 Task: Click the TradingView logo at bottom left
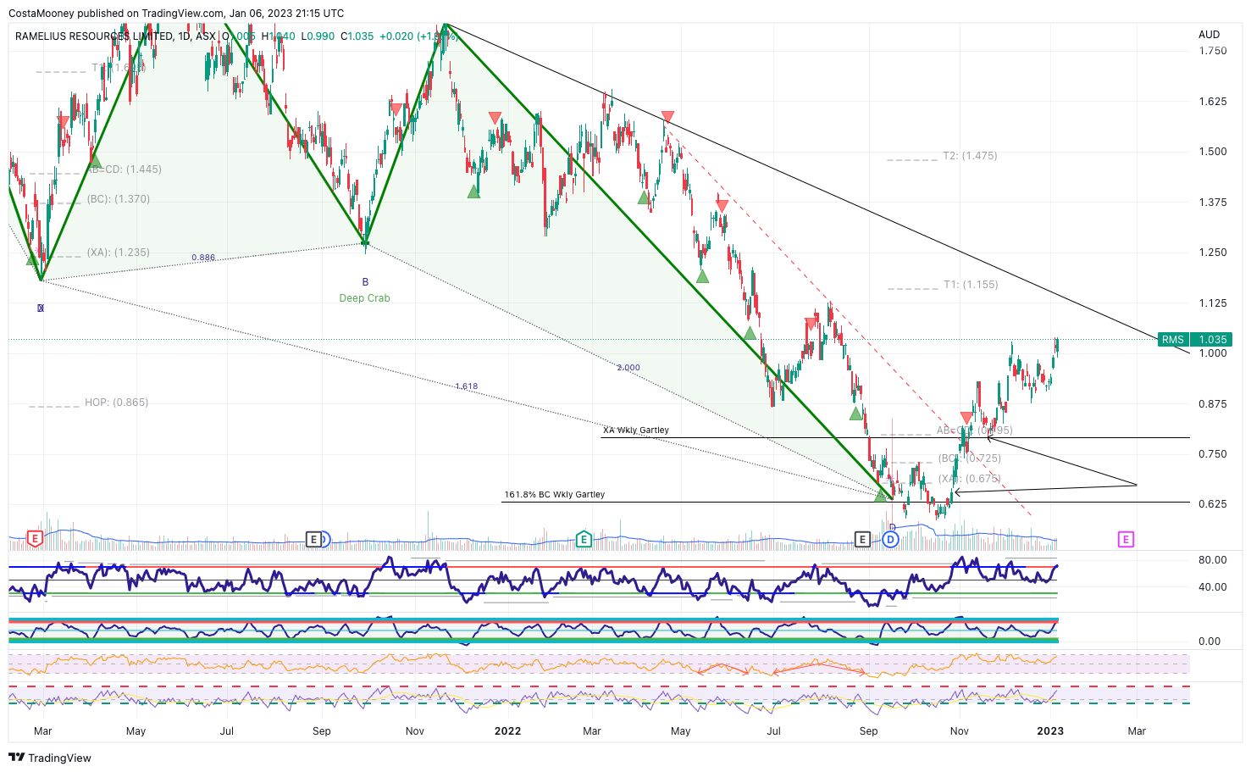pyautogui.click(x=52, y=758)
